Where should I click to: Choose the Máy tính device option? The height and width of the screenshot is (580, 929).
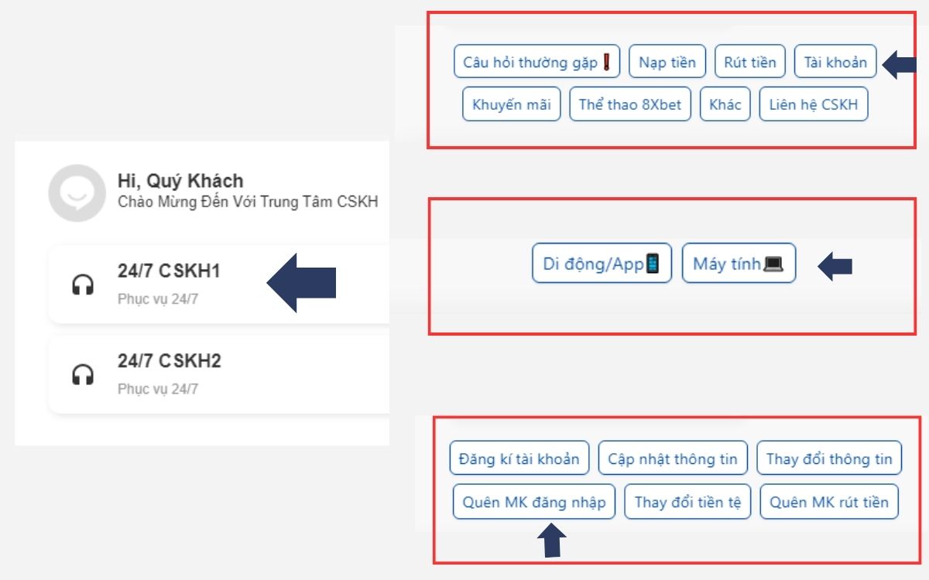[x=739, y=263]
